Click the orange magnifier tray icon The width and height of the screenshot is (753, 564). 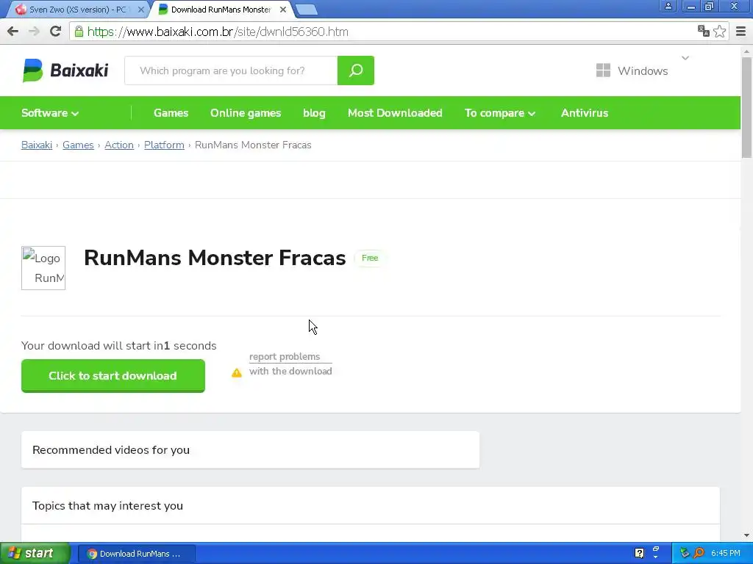[699, 553]
